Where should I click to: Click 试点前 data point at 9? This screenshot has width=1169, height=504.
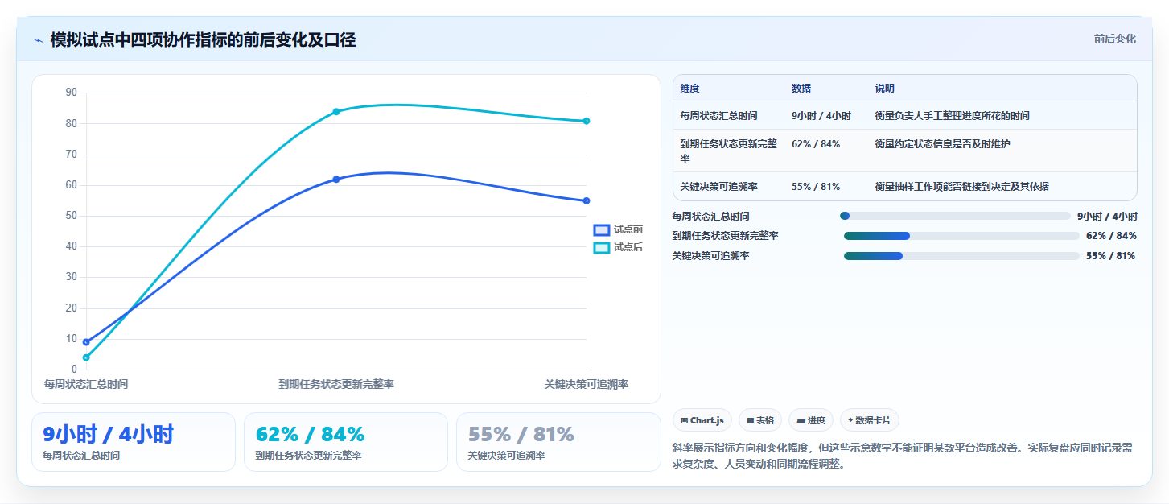(86, 342)
